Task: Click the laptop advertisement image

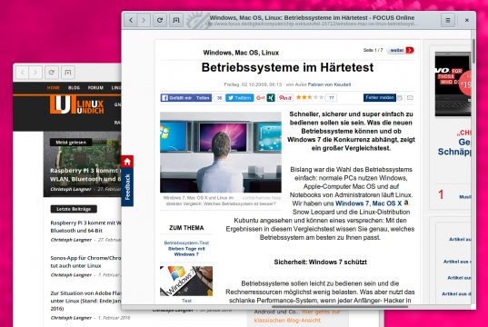Action: 453,84
